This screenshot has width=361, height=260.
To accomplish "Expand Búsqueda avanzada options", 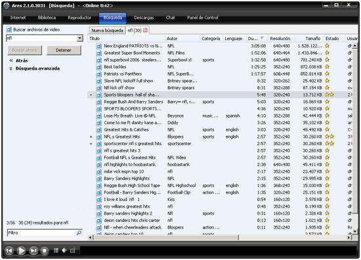I will click(x=35, y=68).
